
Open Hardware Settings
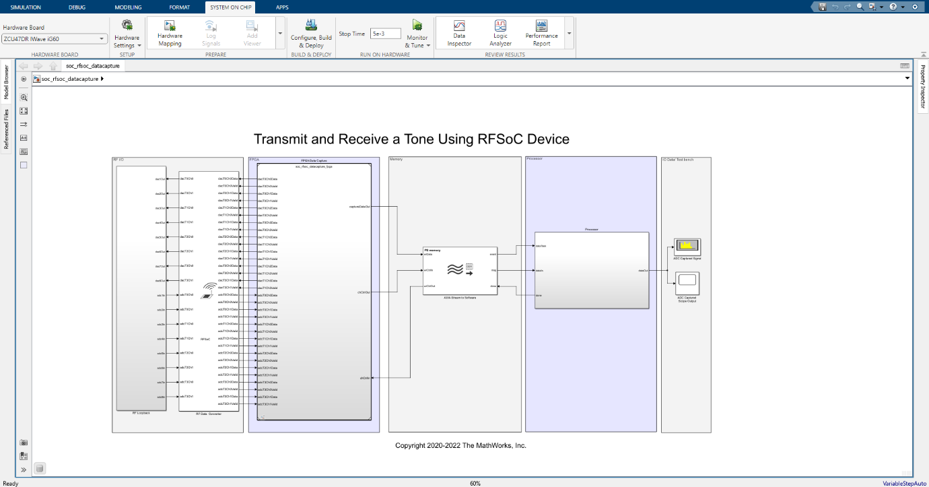(x=127, y=33)
